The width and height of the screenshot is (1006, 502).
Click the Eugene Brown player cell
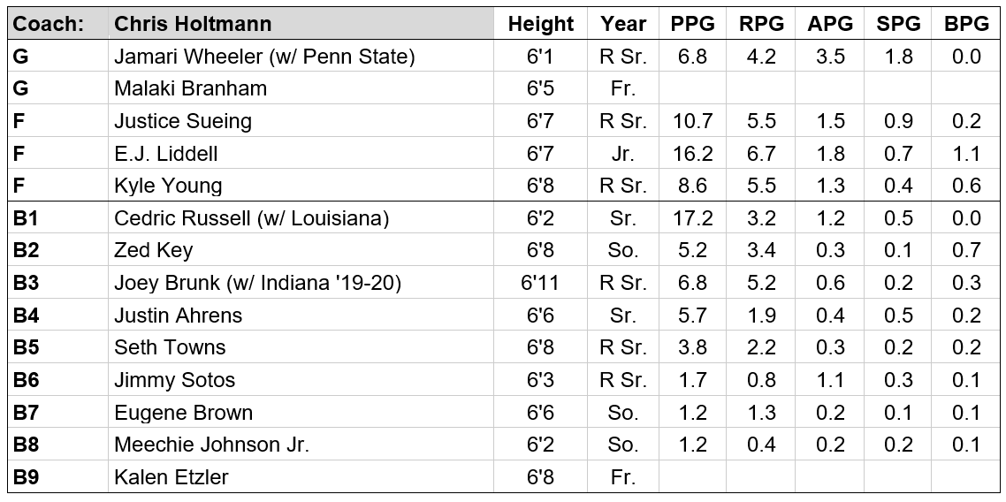301,412
